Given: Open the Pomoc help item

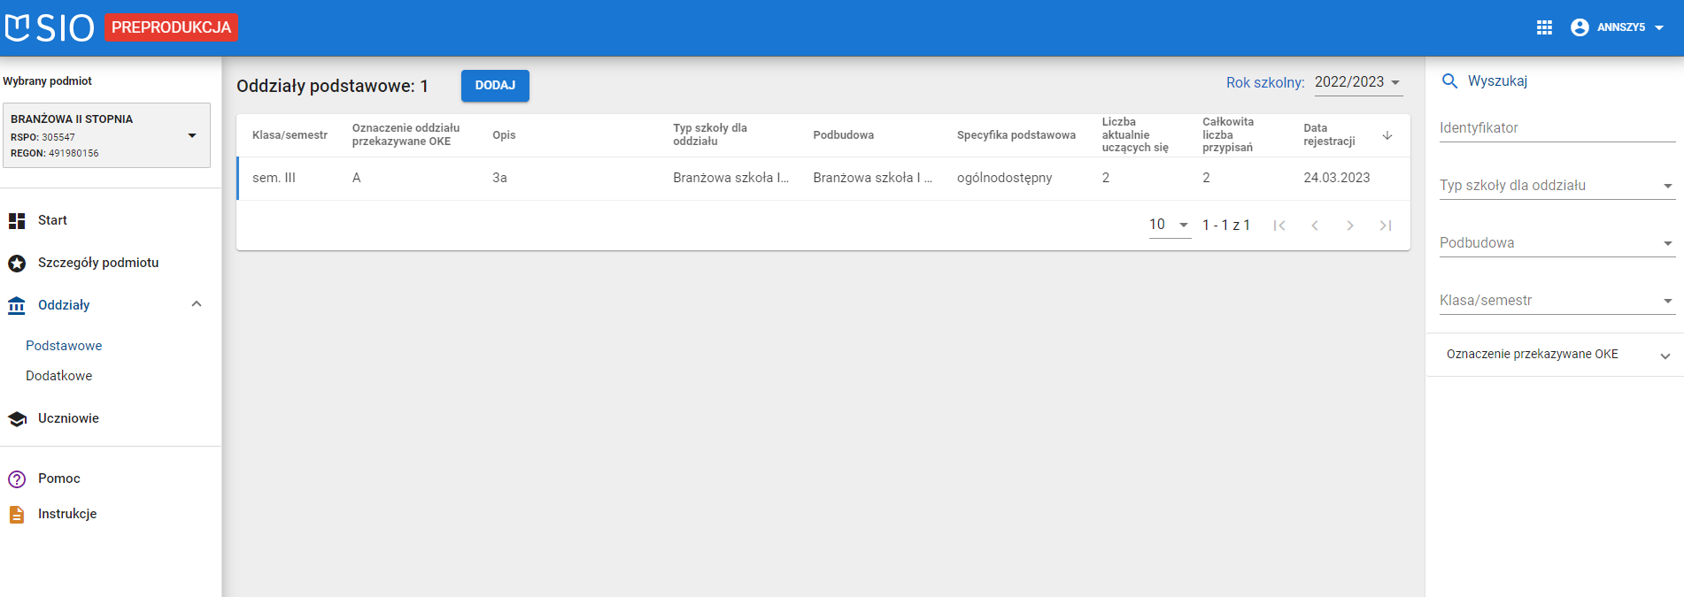Looking at the screenshot, I should [x=58, y=478].
